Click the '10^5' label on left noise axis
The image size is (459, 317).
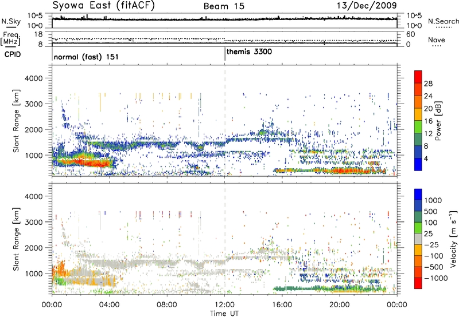coord(35,15)
